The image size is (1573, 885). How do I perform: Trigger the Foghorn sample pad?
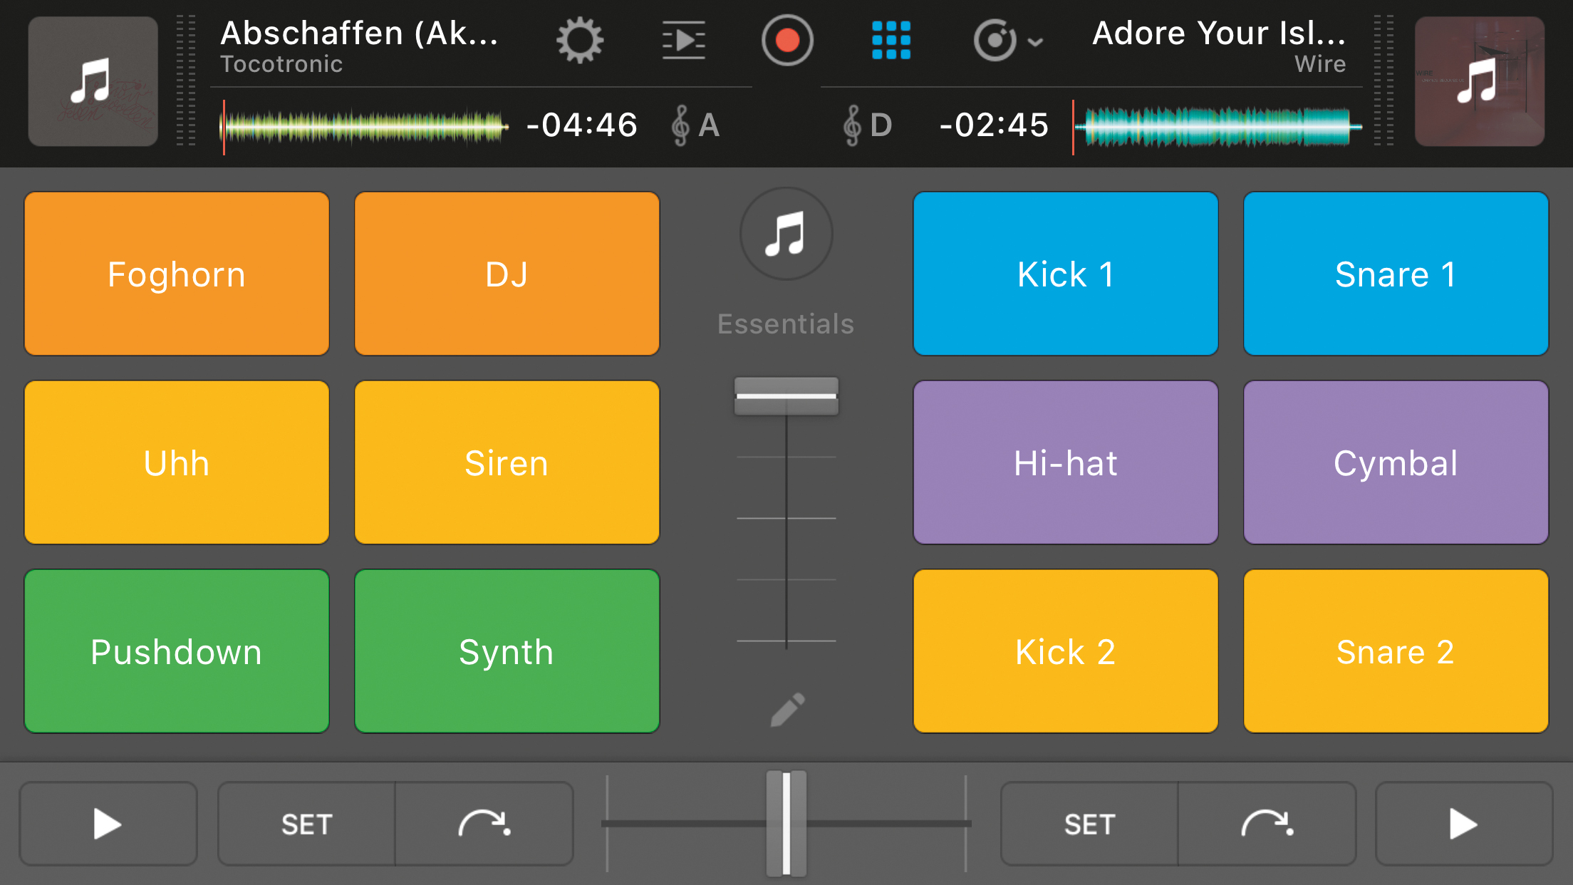click(177, 274)
